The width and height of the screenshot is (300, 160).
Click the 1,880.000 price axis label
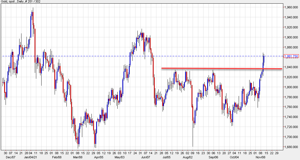[291, 47]
